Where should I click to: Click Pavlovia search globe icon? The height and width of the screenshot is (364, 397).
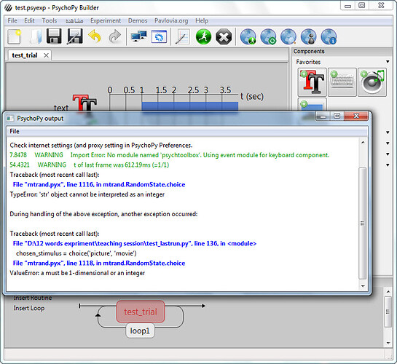(x=288, y=37)
